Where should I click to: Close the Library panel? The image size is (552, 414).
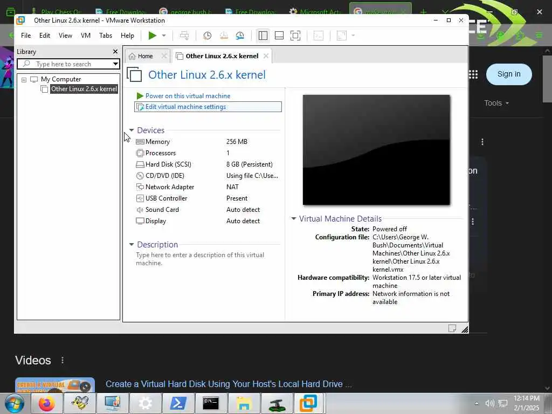pyautogui.click(x=115, y=52)
